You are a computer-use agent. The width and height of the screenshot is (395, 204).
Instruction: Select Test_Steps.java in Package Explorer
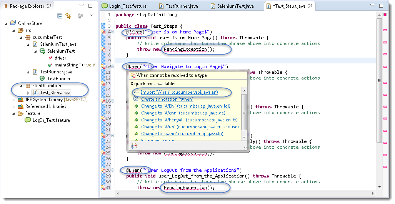[x=55, y=93]
